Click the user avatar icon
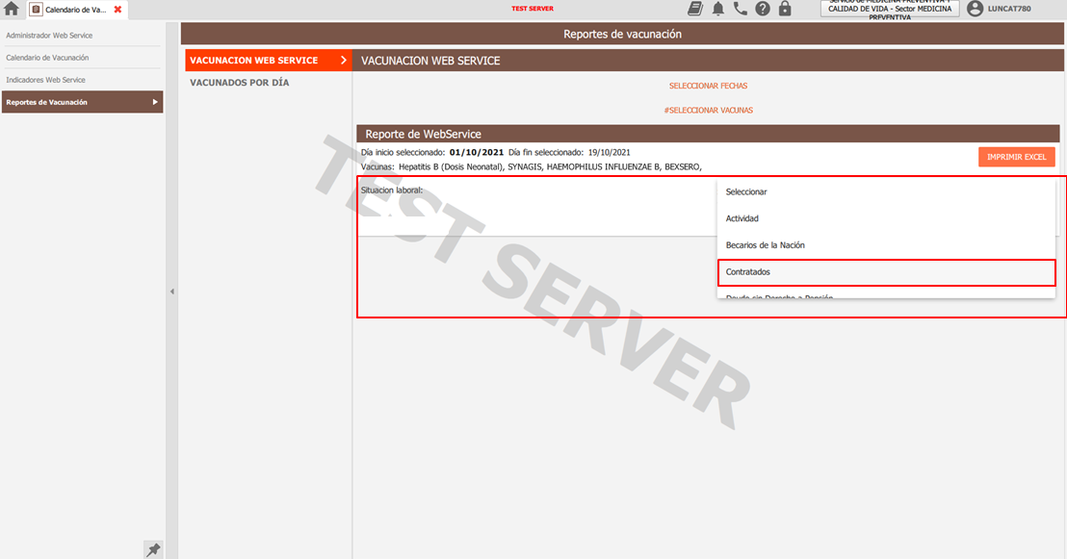Viewport: 1067px width, 559px height. pyautogui.click(x=975, y=9)
